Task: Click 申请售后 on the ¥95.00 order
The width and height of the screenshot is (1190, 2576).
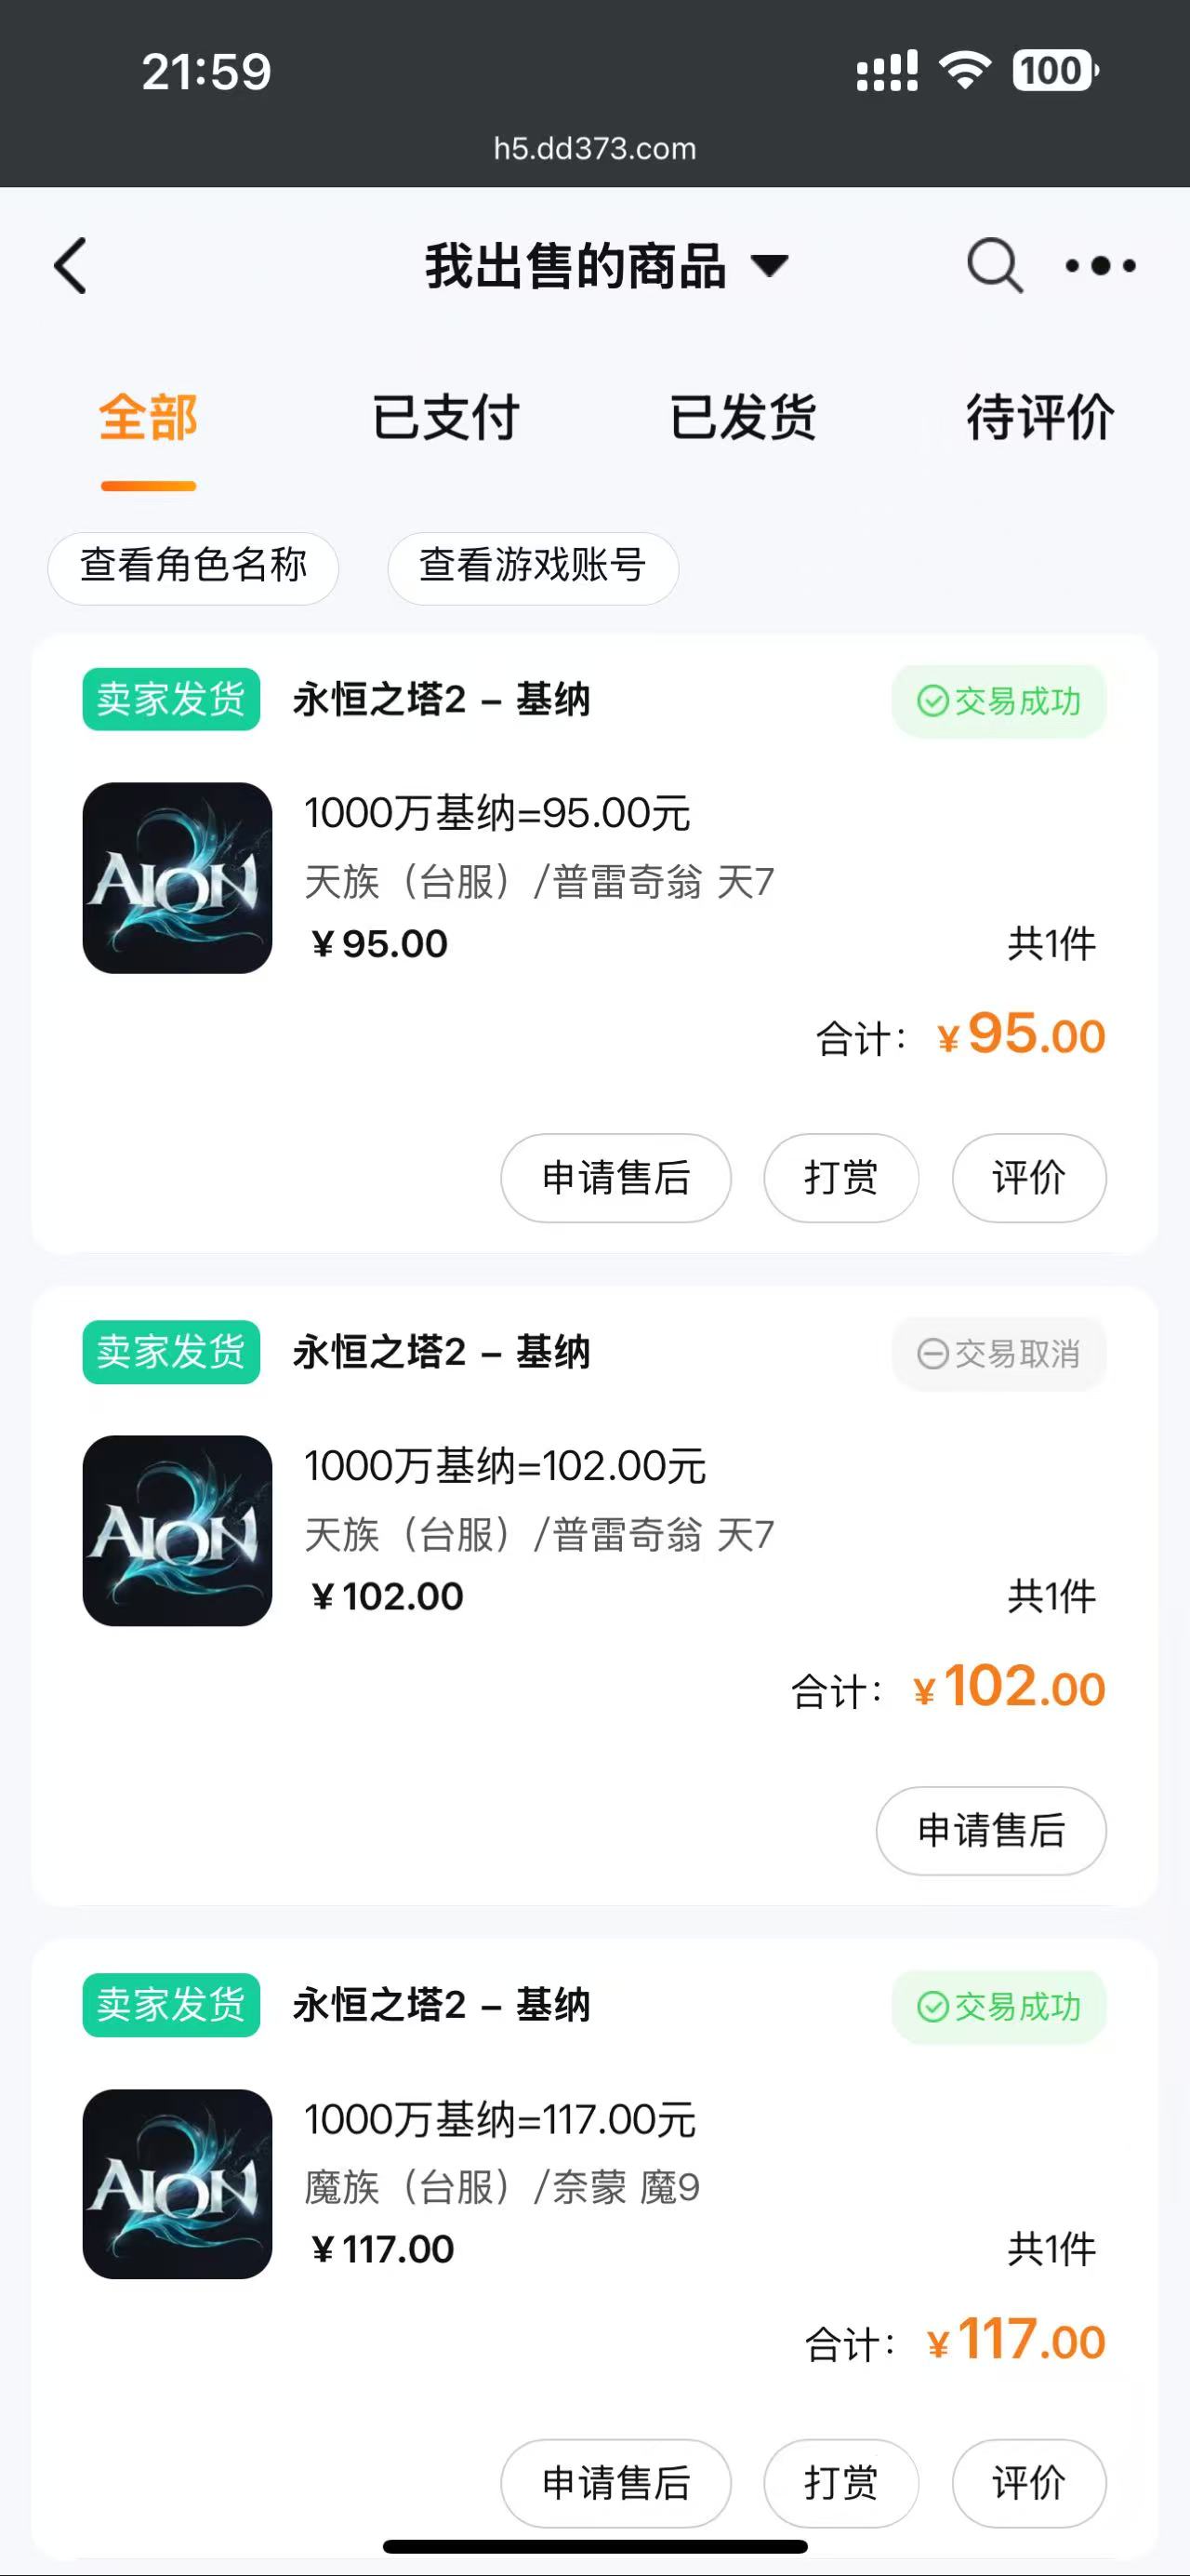Action: [615, 1178]
